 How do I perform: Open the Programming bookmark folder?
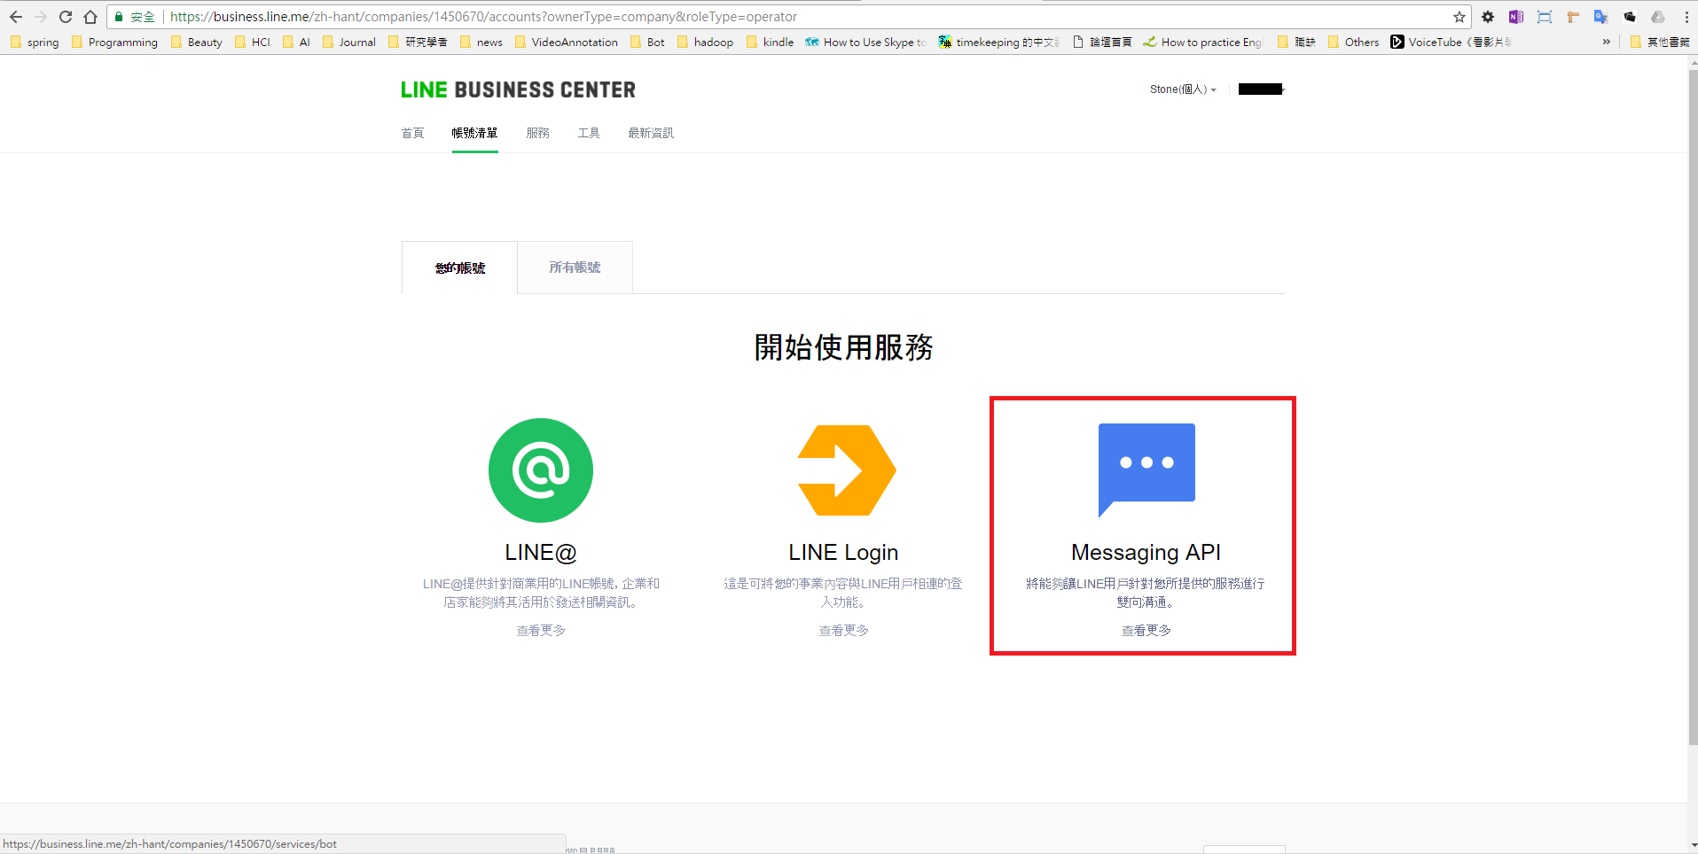(x=114, y=42)
